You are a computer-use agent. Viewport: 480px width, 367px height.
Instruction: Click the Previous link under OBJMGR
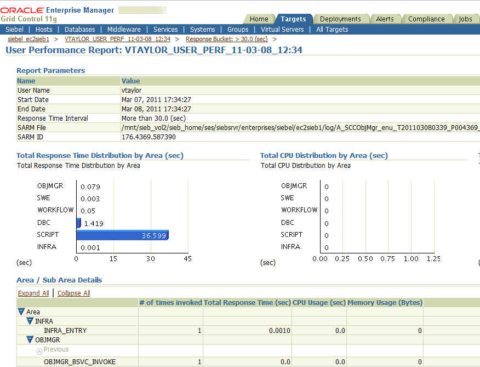[56, 349]
